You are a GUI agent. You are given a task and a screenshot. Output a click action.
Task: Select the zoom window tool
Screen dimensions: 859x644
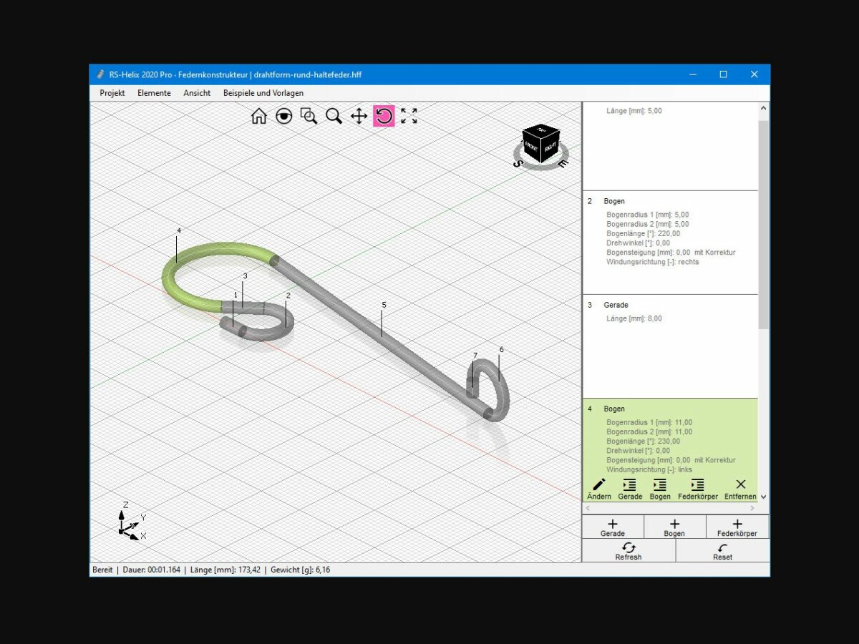(x=309, y=116)
